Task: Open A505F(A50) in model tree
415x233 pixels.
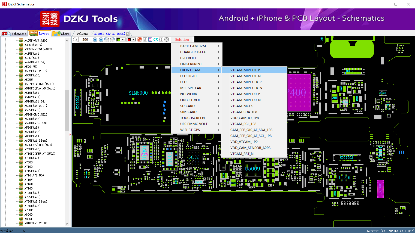Action: 32,75
